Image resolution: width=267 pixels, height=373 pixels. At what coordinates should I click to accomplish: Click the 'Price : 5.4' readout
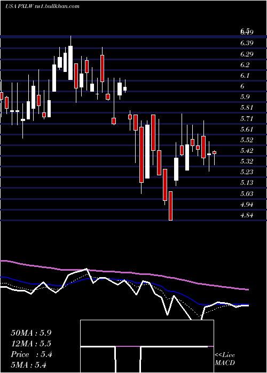pyautogui.click(x=31, y=354)
